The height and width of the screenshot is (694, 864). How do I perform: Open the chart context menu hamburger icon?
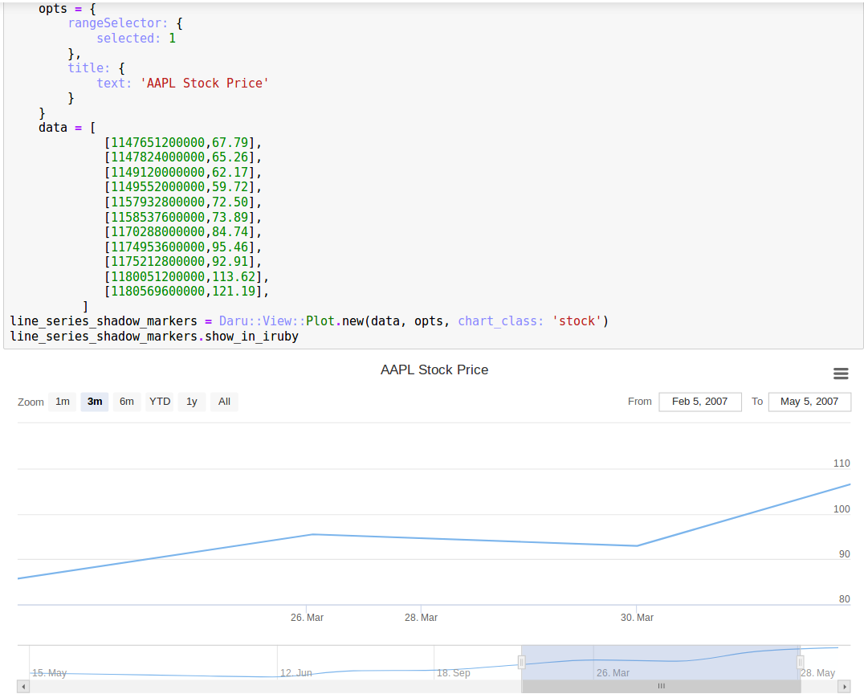pyautogui.click(x=840, y=374)
